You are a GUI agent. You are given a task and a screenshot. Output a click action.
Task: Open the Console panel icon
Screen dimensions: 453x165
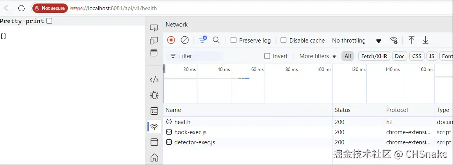154,111
